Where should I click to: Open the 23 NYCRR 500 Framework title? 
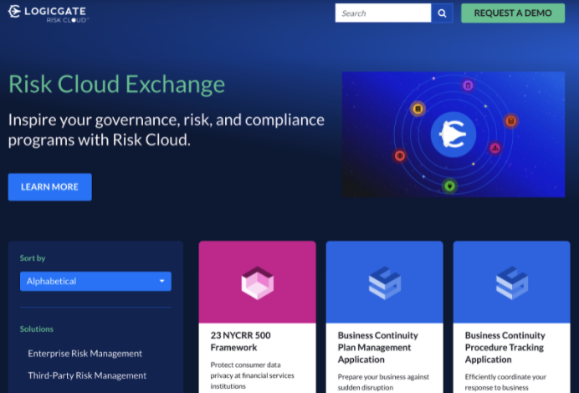click(240, 341)
